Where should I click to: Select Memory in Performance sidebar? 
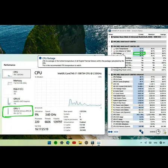(x=17, y=82)
